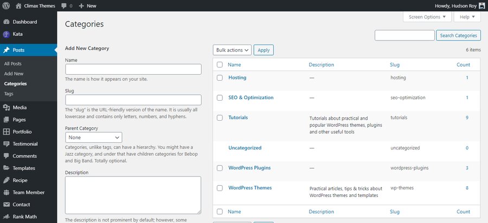Expand the Help panel

[x=467, y=17]
